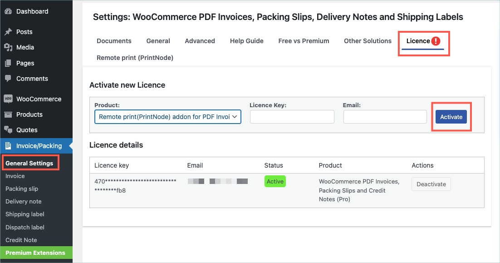Open Premium Extensions link
The height and width of the screenshot is (263, 500).
[x=35, y=253]
